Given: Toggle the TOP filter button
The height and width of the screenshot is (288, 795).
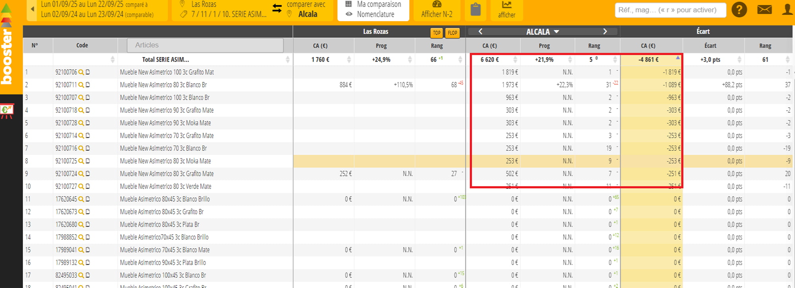Looking at the screenshot, I should coord(436,33).
